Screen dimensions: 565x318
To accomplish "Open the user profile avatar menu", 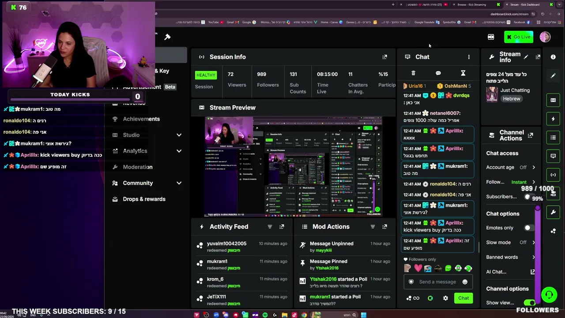I will [x=545, y=37].
